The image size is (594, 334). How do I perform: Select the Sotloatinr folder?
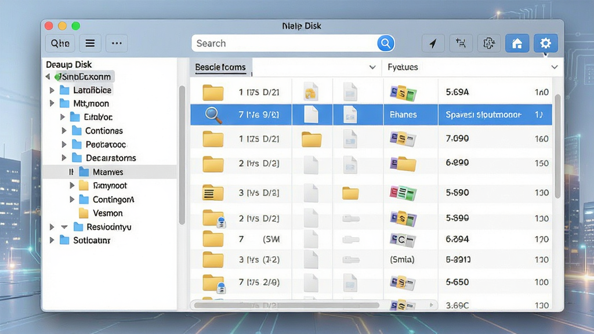pos(85,240)
